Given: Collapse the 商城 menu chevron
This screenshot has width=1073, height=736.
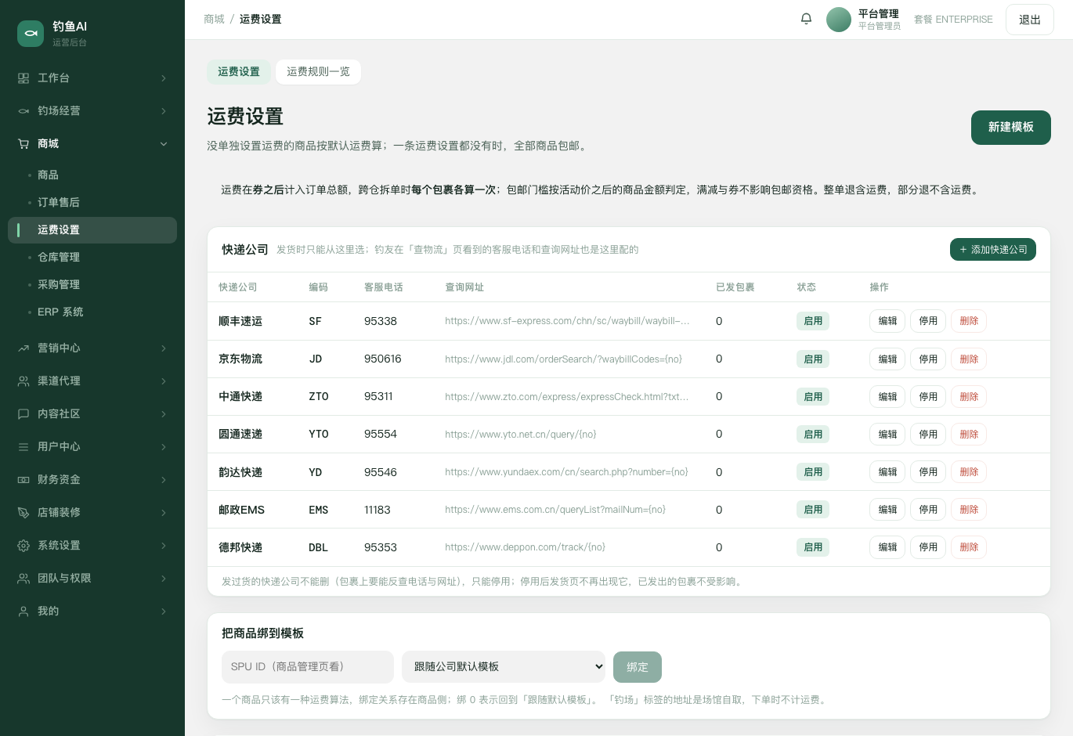Looking at the screenshot, I should tap(164, 144).
